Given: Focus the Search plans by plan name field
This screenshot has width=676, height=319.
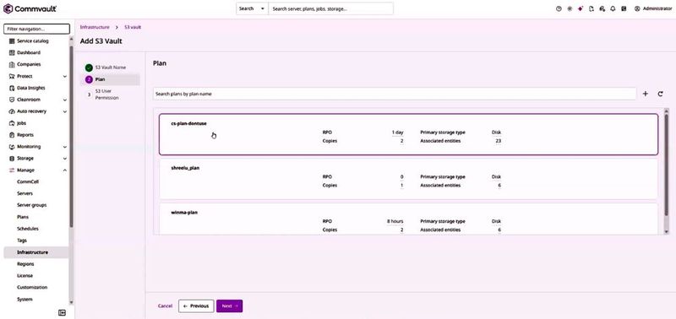Looking at the screenshot, I should (395, 94).
